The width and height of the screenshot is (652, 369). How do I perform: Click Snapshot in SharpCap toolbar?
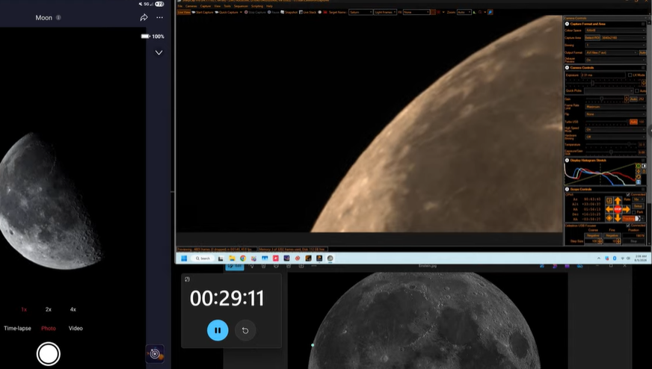(289, 12)
